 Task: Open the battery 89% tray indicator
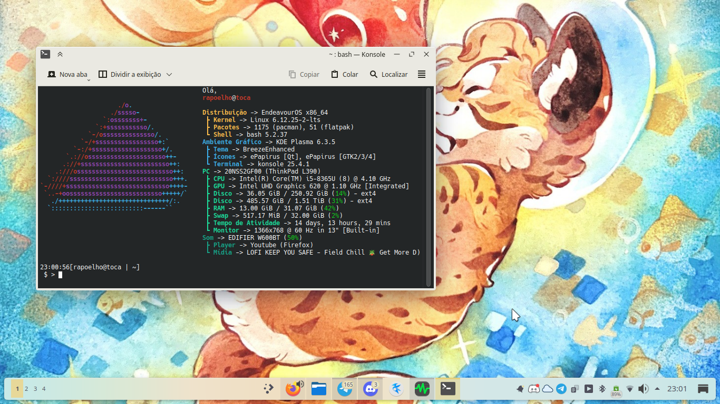[x=616, y=390]
